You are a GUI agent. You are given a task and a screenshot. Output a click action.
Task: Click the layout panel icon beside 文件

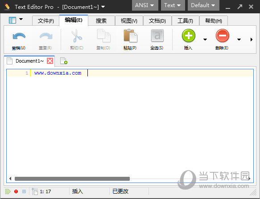coord(12,20)
